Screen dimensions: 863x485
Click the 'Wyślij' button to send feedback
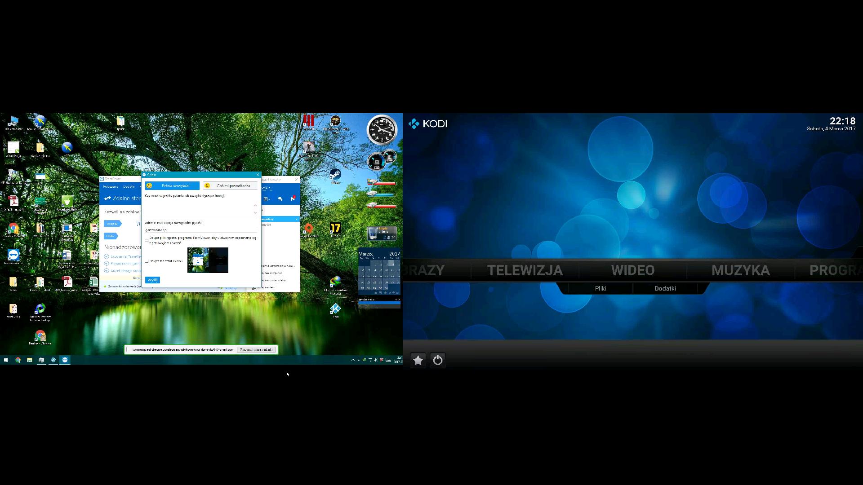click(153, 280)
